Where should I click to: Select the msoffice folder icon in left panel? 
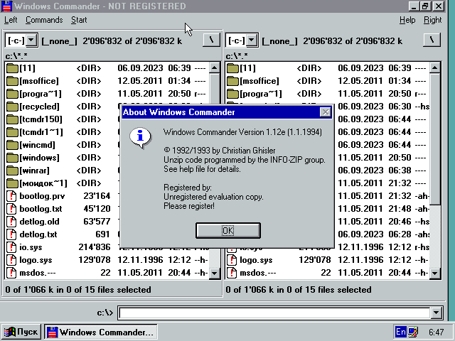click(12, 81)
